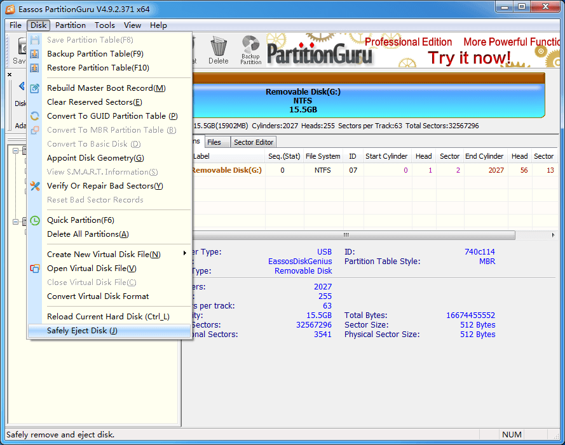Screen dimensions: 565x445
Task: Click the EassosDiskGenius value text
Action: point(300,262)
